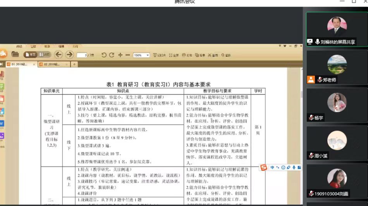Screen dimensions: 368x206
Task: Switch to double page view mode
Action: 44,55
